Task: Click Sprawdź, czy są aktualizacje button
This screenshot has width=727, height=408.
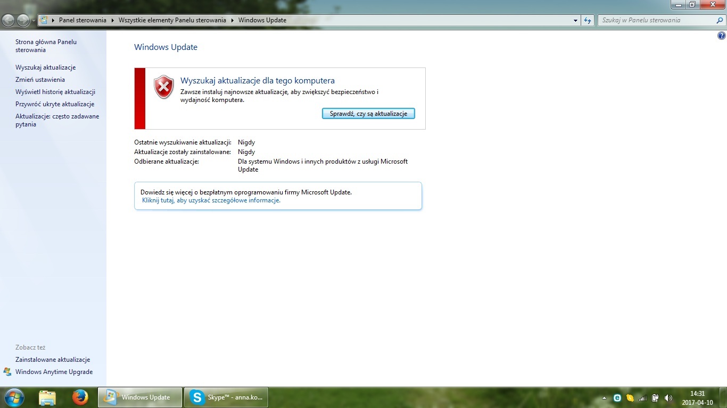Action: [x=368, y=114]
